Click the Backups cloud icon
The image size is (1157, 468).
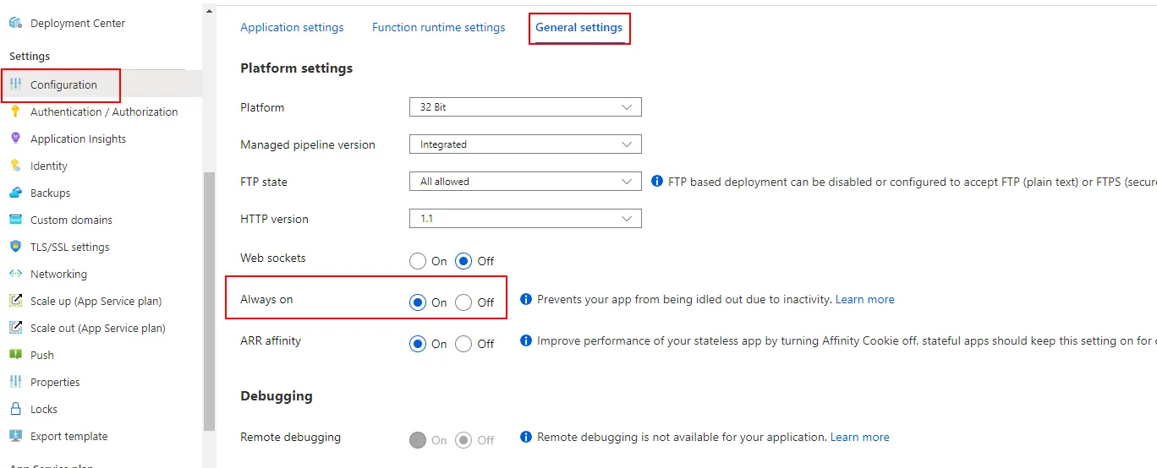(15, 193)
